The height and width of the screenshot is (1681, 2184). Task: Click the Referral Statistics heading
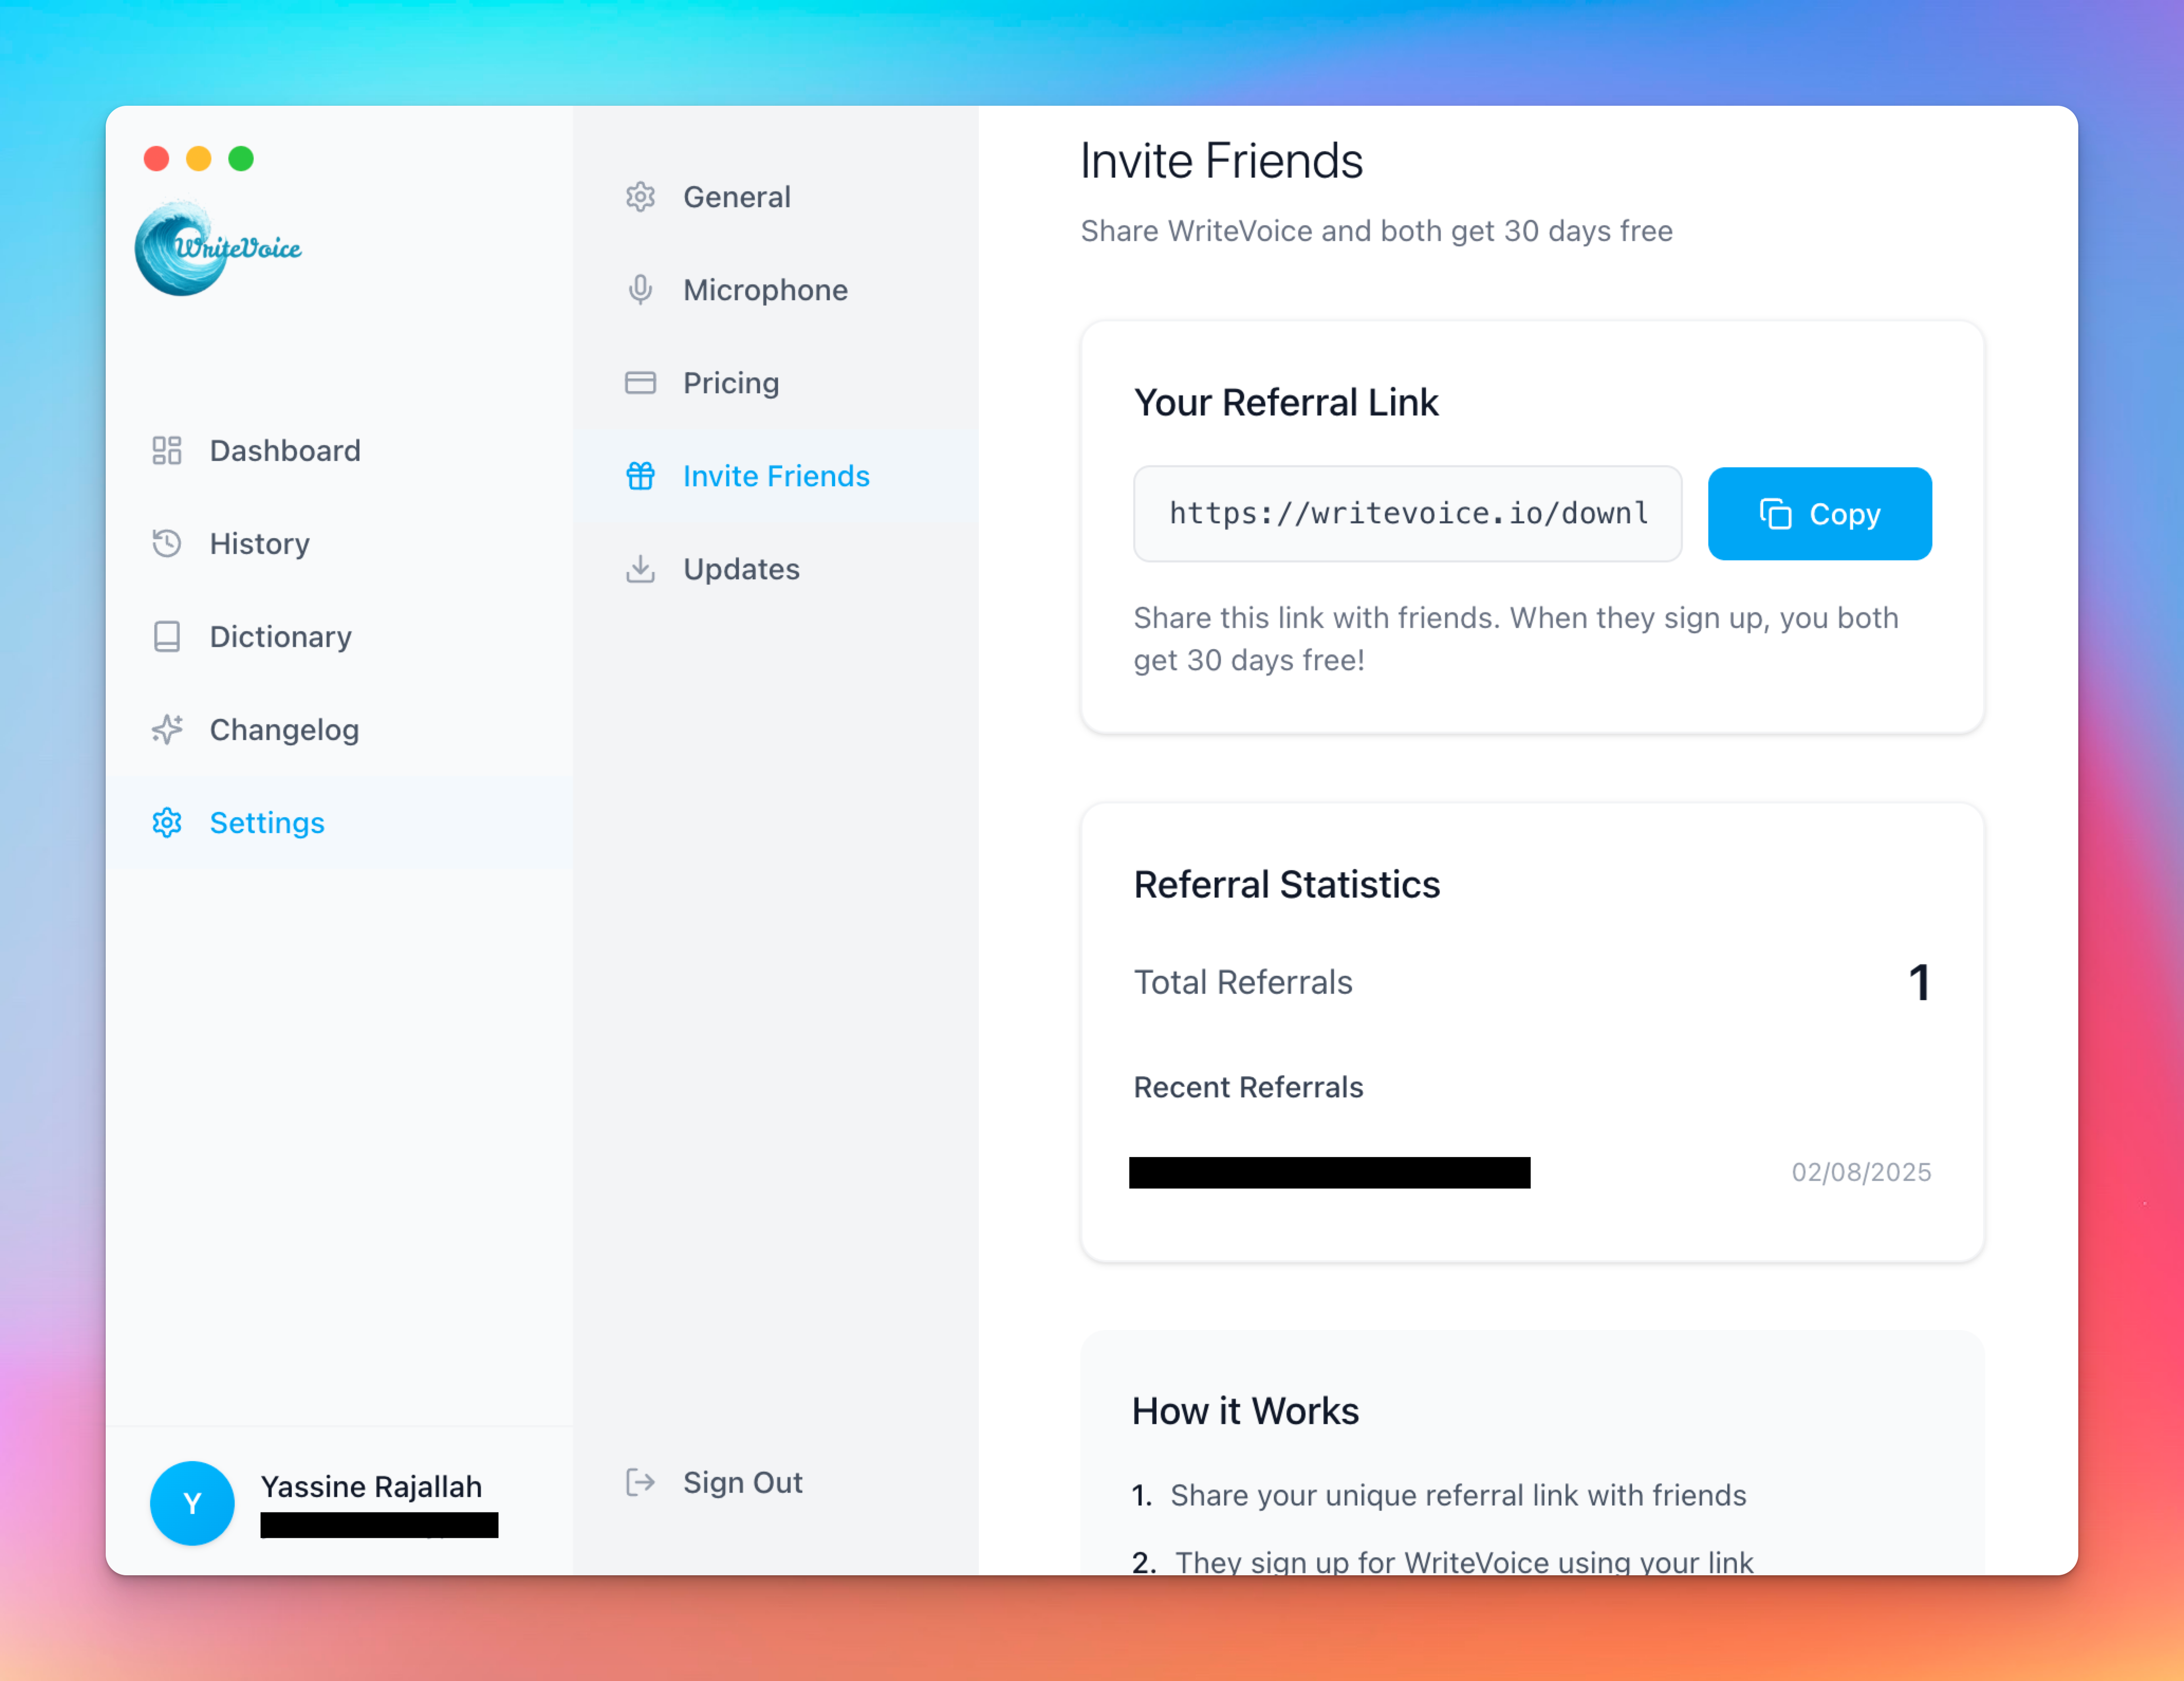(1287, 885)
